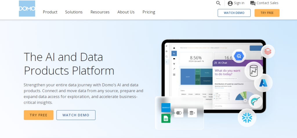Image resolution: width=297 pixels, height=138 pixels.
Task: Click the Contact Sales link
Action: [x=267, y=3]
